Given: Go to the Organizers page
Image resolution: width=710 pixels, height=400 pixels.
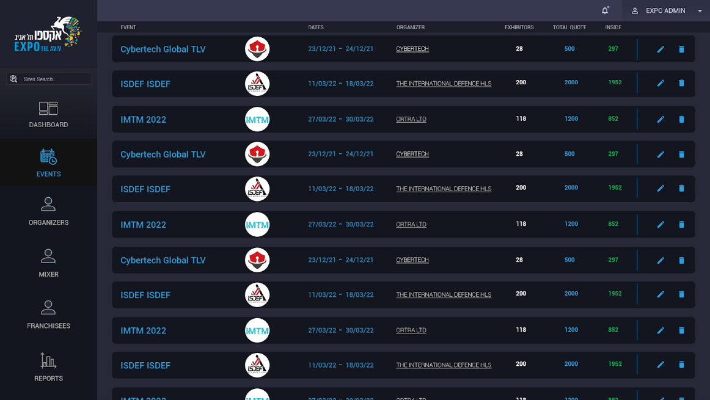Looking at the screenshot, I should tap(48, 211).
